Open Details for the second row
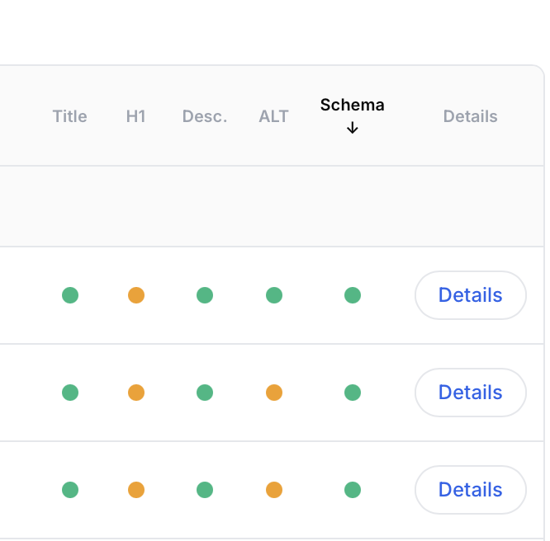The height and width of the screenshot is (541, 550). [x=470, y=393]
